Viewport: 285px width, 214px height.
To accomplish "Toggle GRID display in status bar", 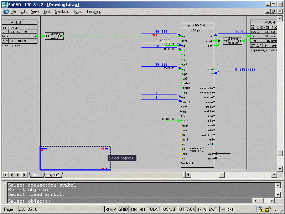I will click(123, 209).
